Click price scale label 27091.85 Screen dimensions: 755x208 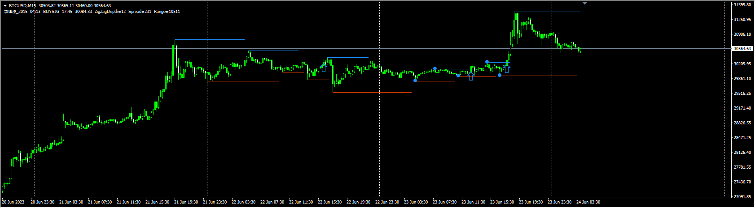[x=742, y=197]
